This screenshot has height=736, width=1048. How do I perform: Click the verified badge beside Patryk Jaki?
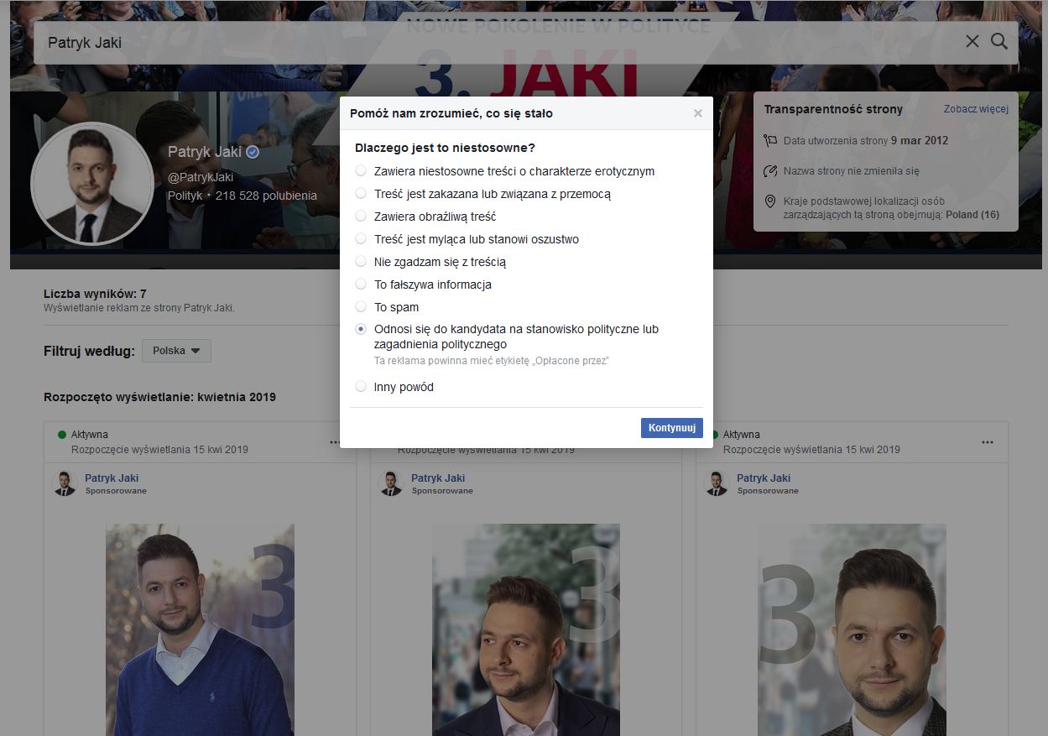point(253,152)
